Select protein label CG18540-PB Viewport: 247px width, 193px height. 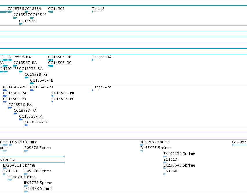tap(42, 87)
